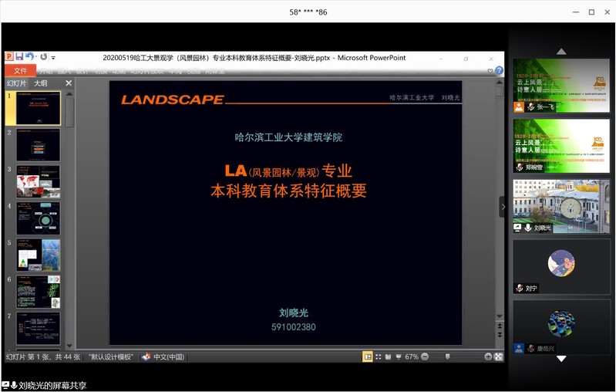Image resolution: width=616 pixels, height=392 pixels.
Task: Select participant 张一飞 video tile
Action: pos(561,86)
